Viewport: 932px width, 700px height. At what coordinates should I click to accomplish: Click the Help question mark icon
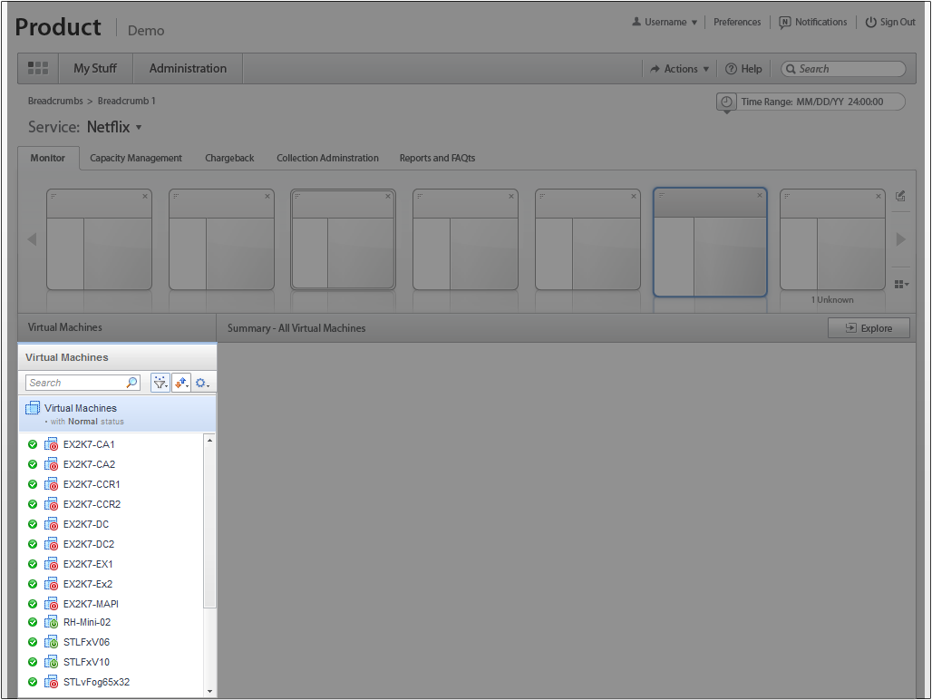coord(731,69)
